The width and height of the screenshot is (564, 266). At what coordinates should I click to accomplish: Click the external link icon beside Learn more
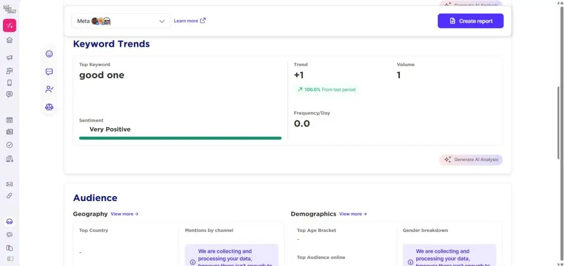(203, 20)
